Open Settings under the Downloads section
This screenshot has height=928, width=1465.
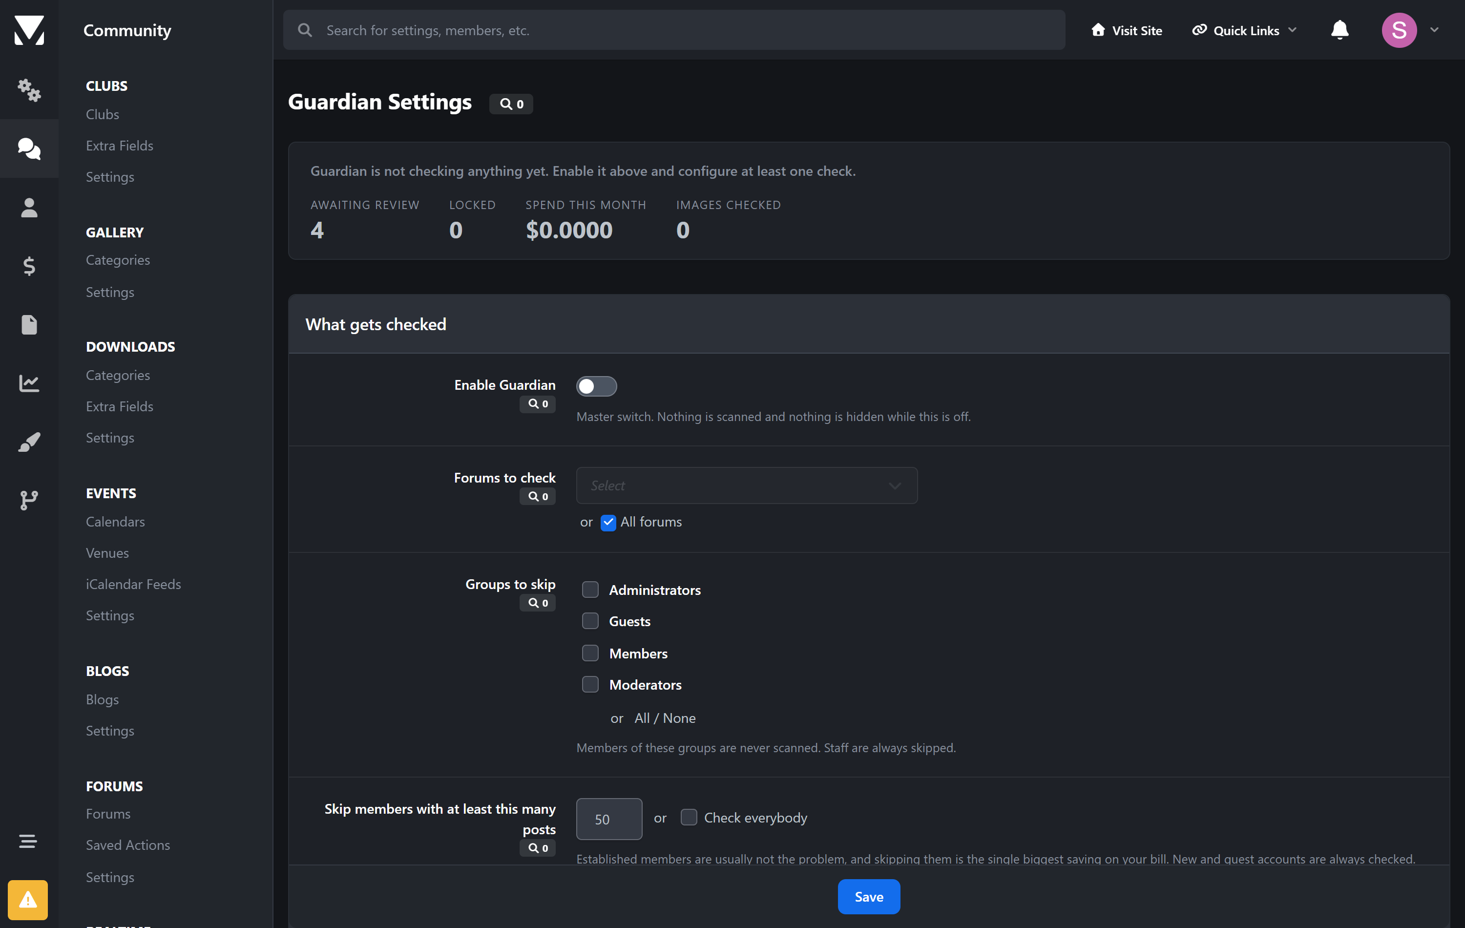pos(109,438)
